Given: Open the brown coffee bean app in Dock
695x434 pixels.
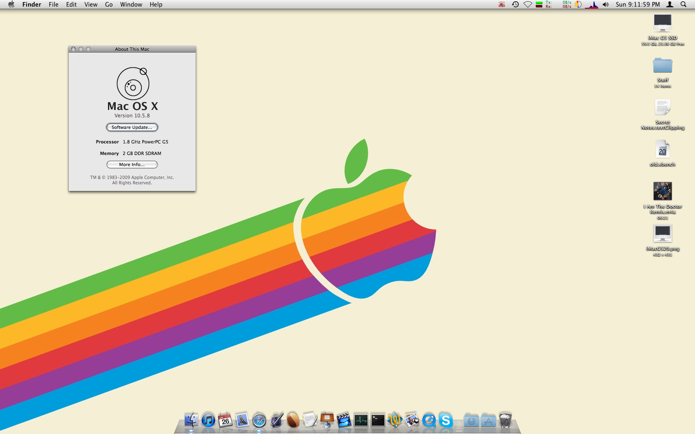Looking at the screenshot, I should click(293, 420).
